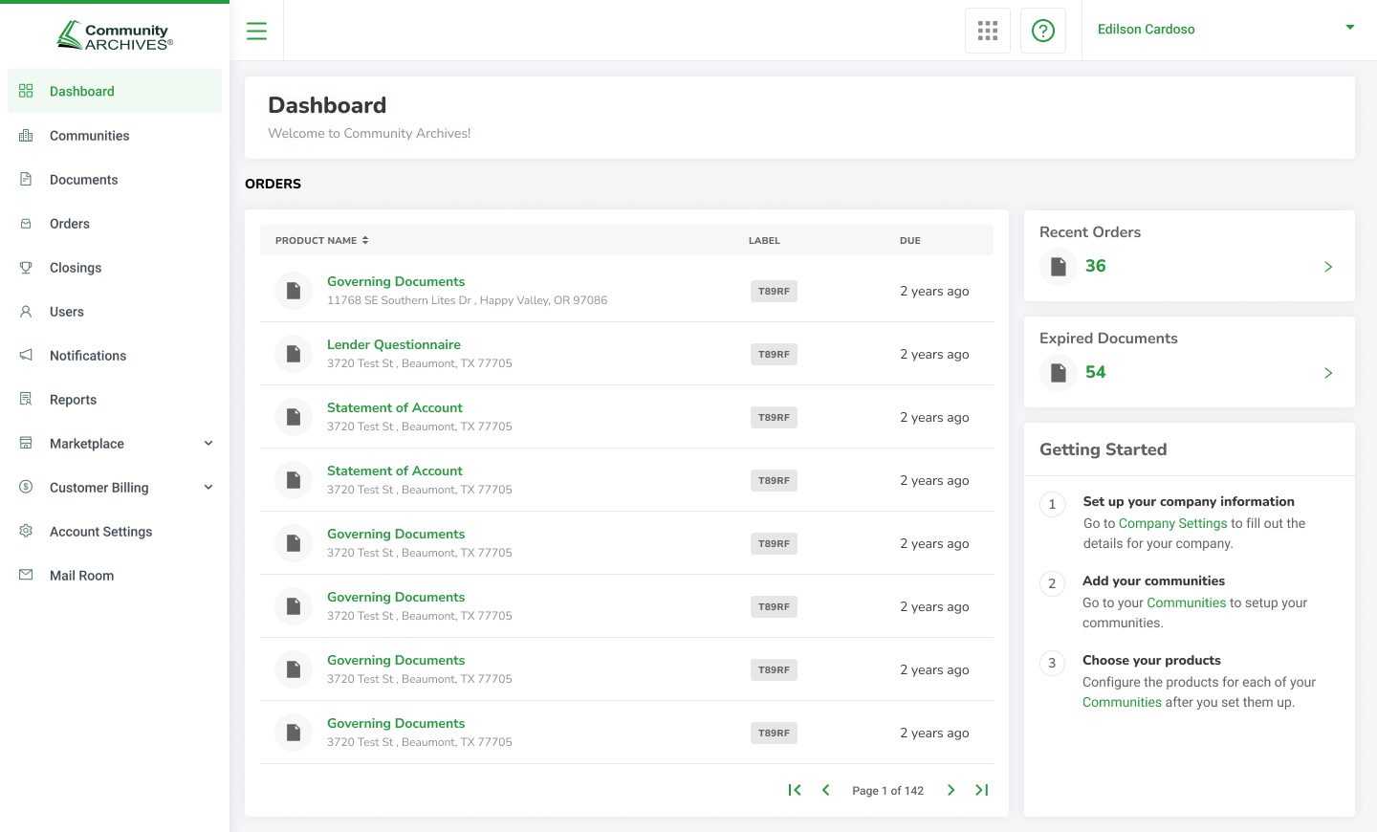Open the apps grid icon
Image resolution: width=1377 pixels, height=832 pixels.
pyautogui.click(x=988, y=31)
